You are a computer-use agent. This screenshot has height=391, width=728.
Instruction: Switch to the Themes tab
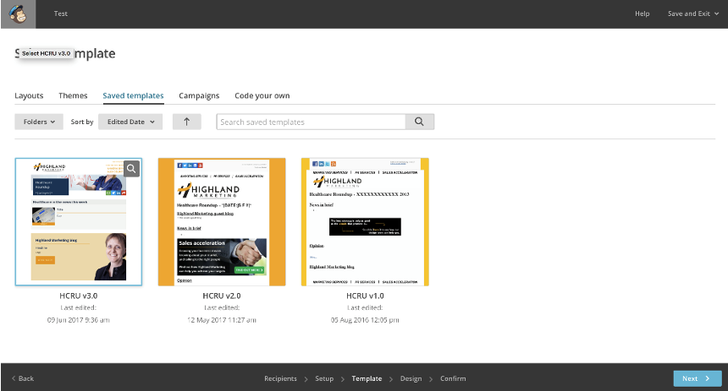[x=74, y=96]
